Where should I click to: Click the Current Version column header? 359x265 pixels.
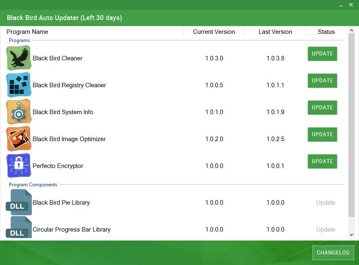214,31
